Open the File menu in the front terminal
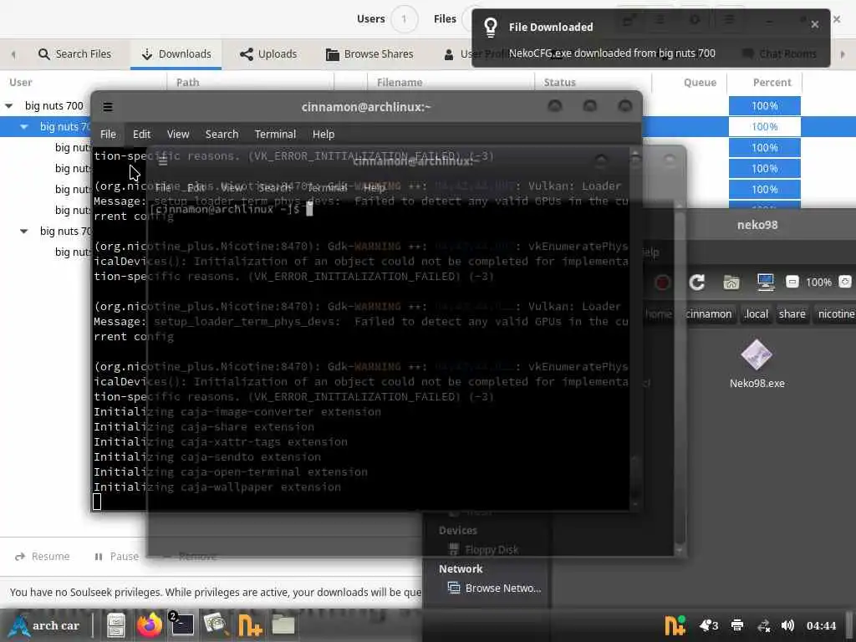The image size is (856, 642). [x=108, y=135]
